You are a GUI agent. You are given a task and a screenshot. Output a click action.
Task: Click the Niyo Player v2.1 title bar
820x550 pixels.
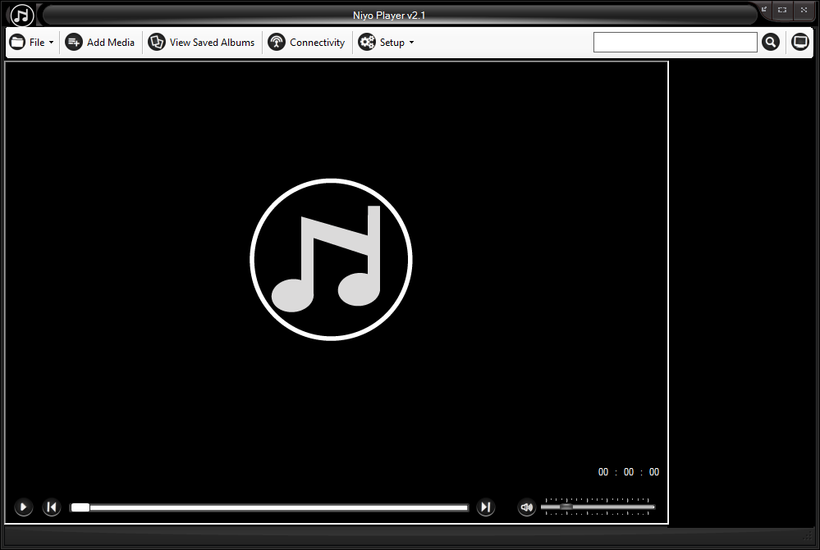(389, 15)
